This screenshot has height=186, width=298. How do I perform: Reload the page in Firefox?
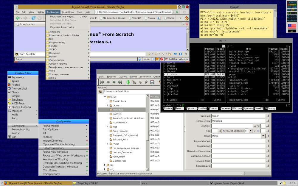(x=33, y=18)
